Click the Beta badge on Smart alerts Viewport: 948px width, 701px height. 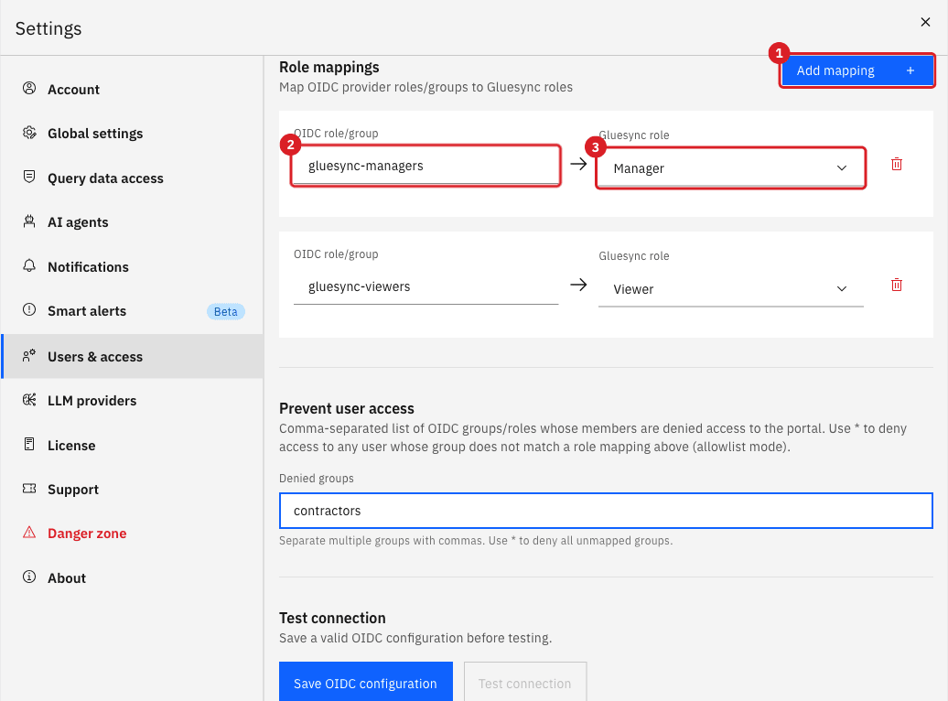[225, 311]
